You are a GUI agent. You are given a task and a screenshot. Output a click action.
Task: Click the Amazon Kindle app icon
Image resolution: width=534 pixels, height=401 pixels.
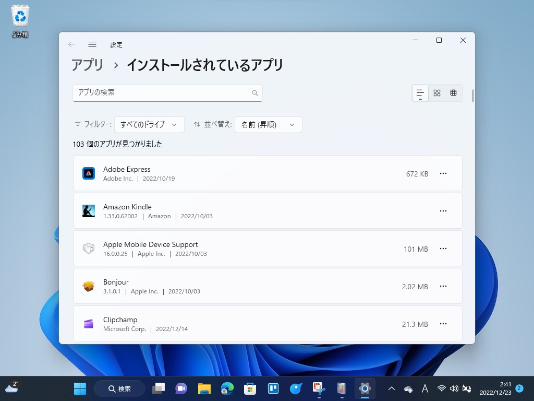click(x=89, y=210)
